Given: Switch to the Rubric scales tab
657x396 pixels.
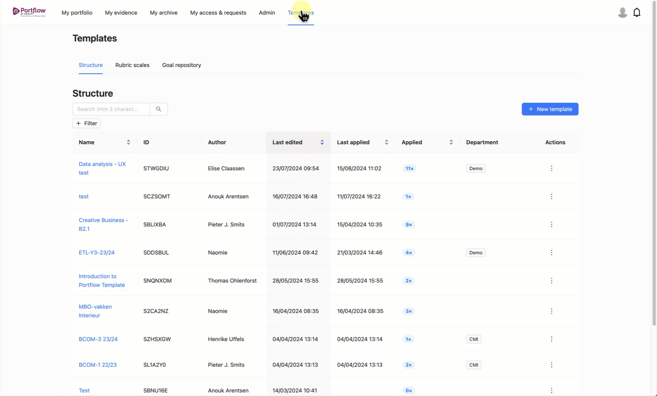Looking at the screenshot, I should (x=132, y=65).
